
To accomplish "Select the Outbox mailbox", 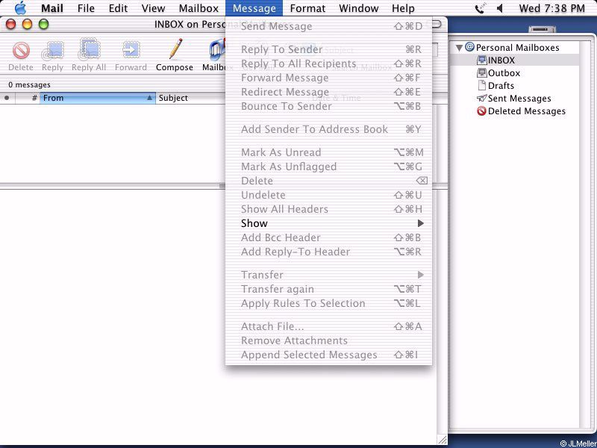I will [x=498, y=72].
